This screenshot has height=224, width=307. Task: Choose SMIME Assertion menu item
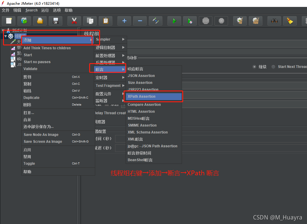154,125
